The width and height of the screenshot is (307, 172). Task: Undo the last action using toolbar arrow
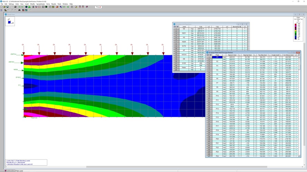[x=19, y=7]
